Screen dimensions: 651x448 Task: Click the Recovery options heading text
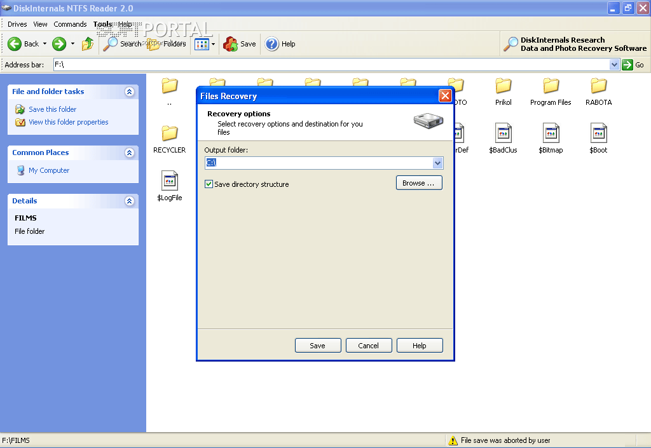239,114
